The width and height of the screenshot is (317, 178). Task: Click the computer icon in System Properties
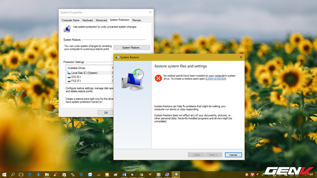67,29
